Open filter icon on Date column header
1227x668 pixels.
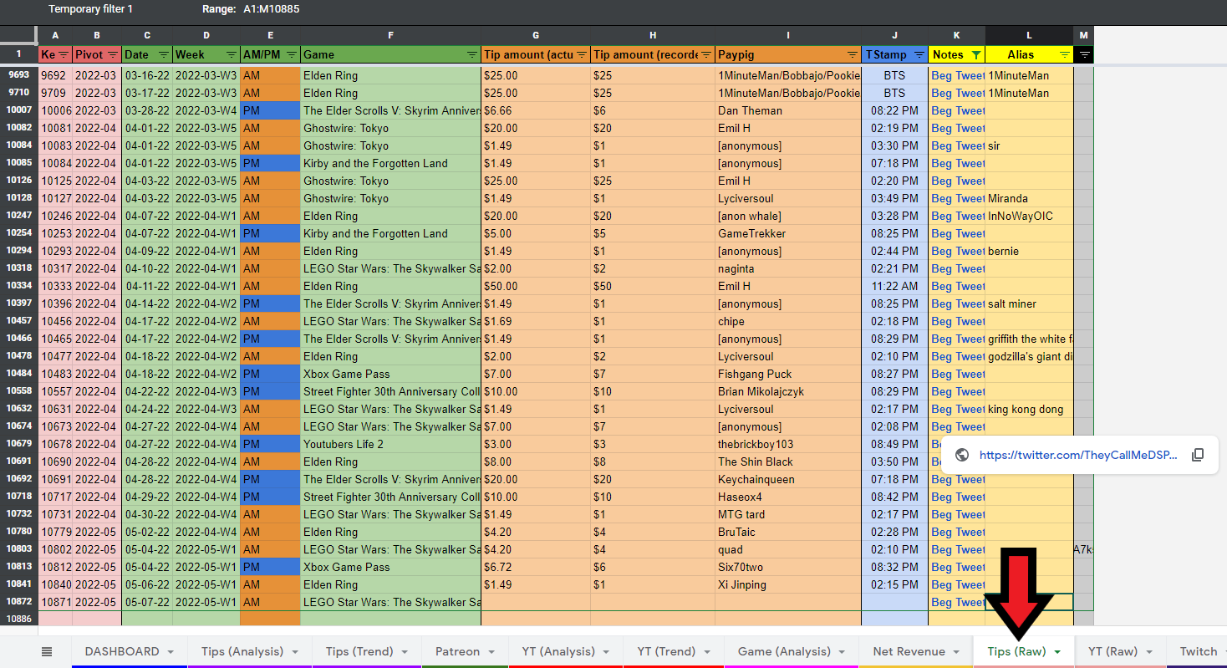pyautogui.click(x=163, y=54)
